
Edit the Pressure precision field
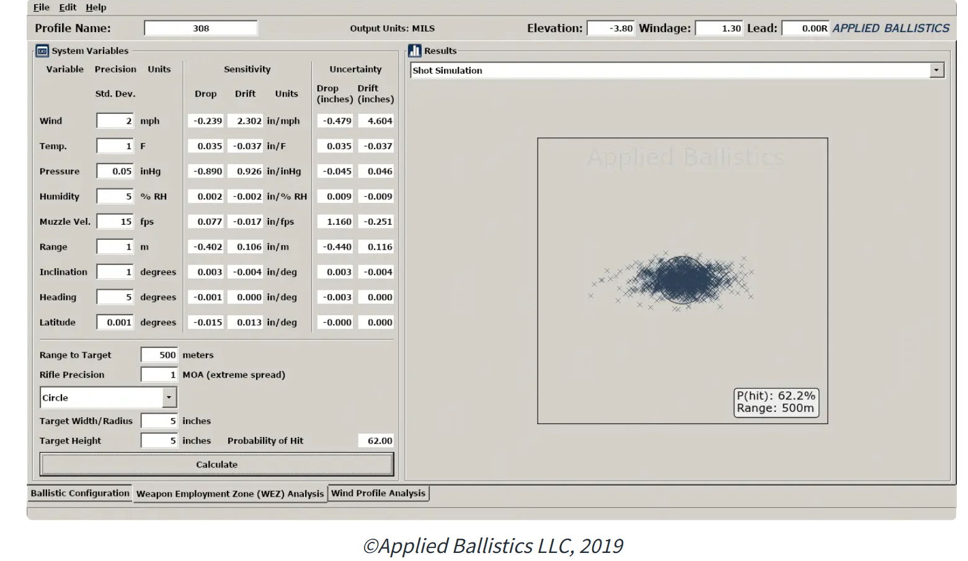click(x=115, y=172)
